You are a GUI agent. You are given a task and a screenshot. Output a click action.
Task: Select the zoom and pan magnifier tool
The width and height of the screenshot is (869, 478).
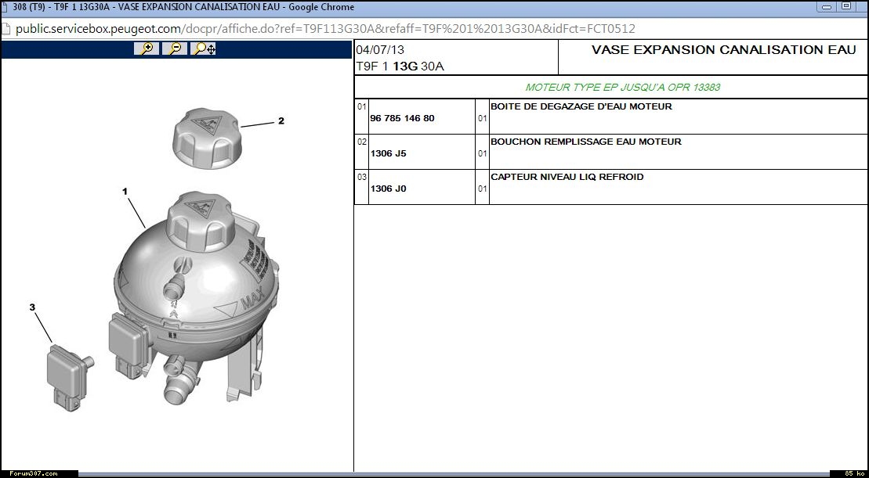point(204,49)
